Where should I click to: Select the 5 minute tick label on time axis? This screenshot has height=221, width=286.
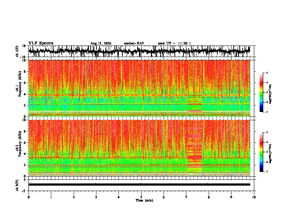pos(141,197)
